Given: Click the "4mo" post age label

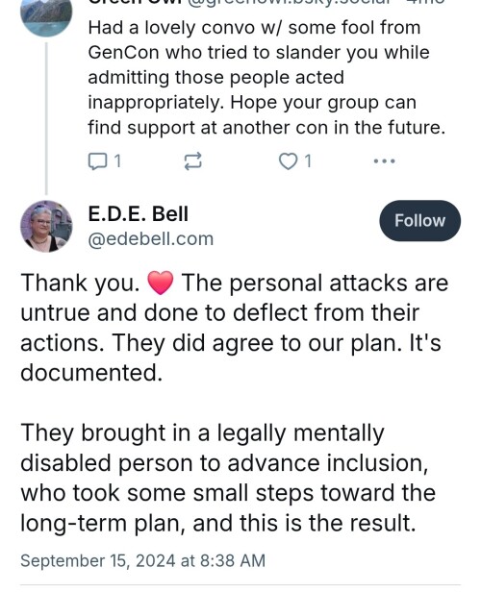Looking at the screenshot, I should pyautogui.click(x=426, y=2).
